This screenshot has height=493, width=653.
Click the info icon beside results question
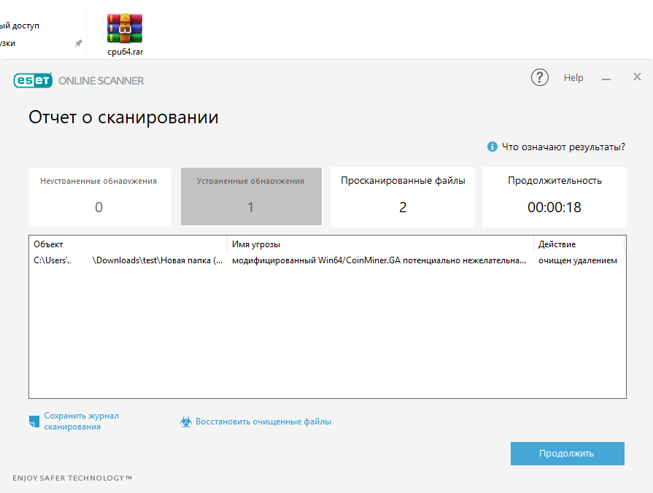click(492, 147)
